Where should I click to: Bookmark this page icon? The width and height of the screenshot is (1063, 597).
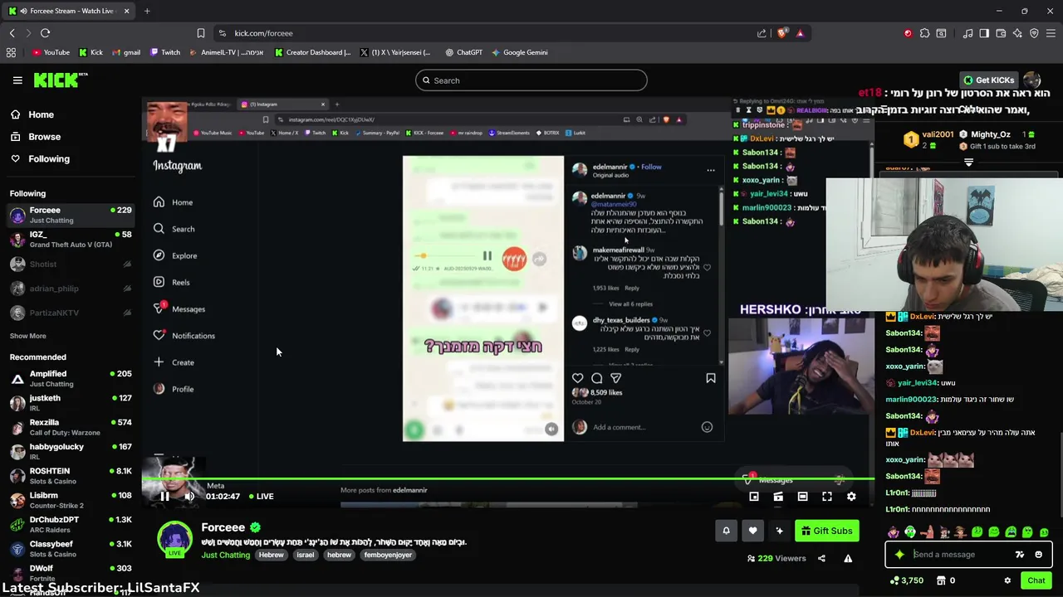point(200,33)
